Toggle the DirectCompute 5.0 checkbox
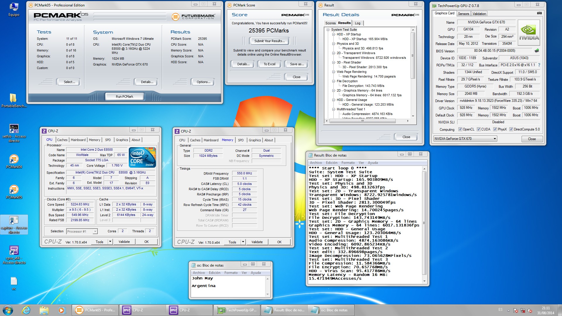Viewport: 562px width, 316px height. click(511, 129)
